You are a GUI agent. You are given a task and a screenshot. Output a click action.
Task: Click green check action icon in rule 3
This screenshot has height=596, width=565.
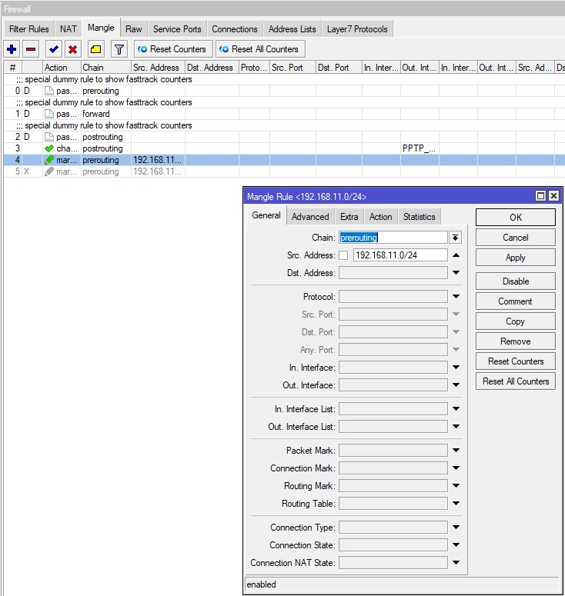click(48, 148)
